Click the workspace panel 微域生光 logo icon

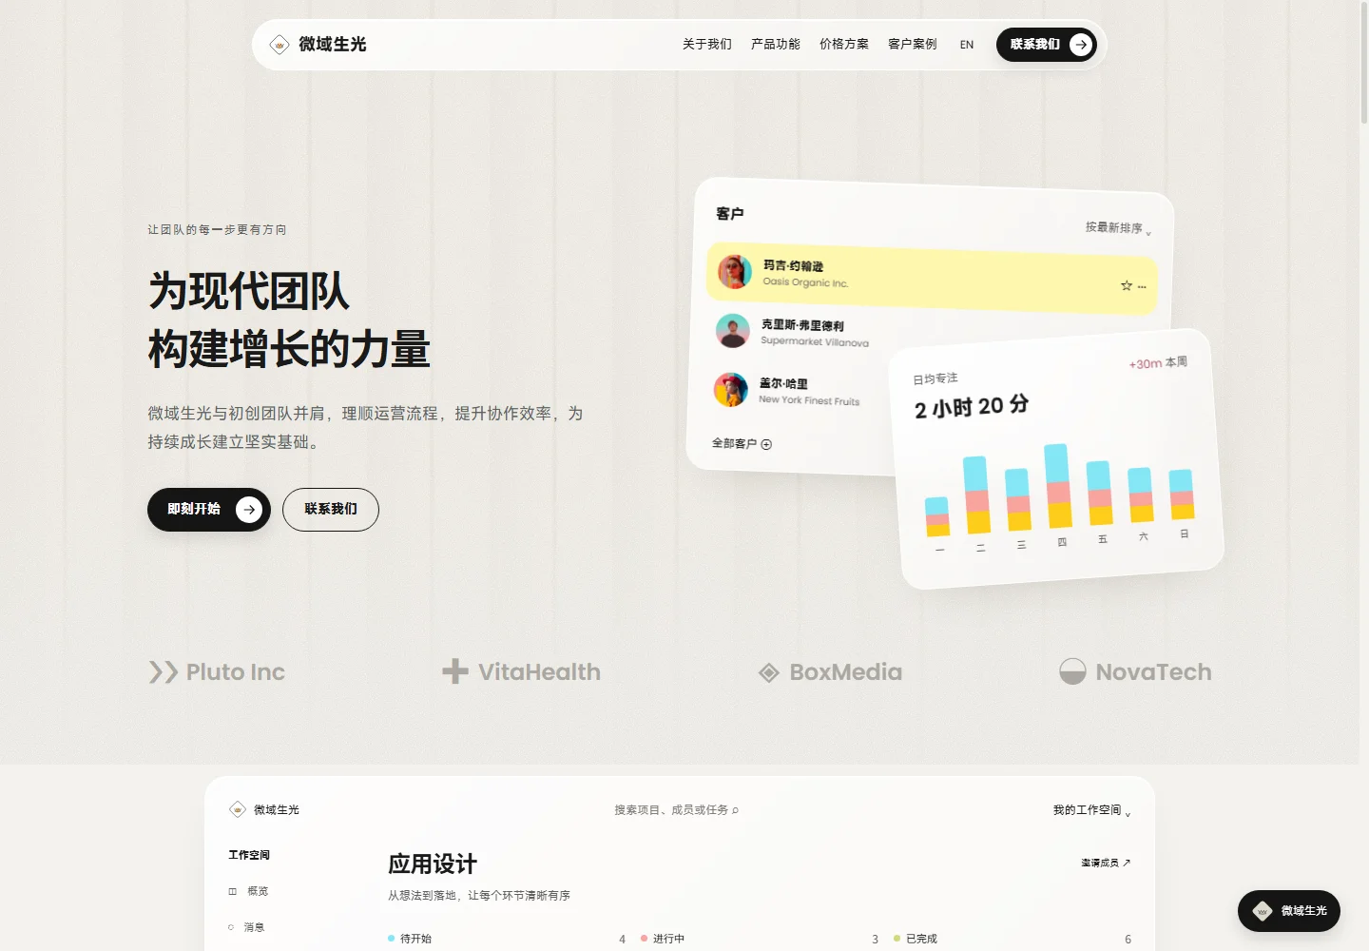pyautogui.click(x=238, y=809)
